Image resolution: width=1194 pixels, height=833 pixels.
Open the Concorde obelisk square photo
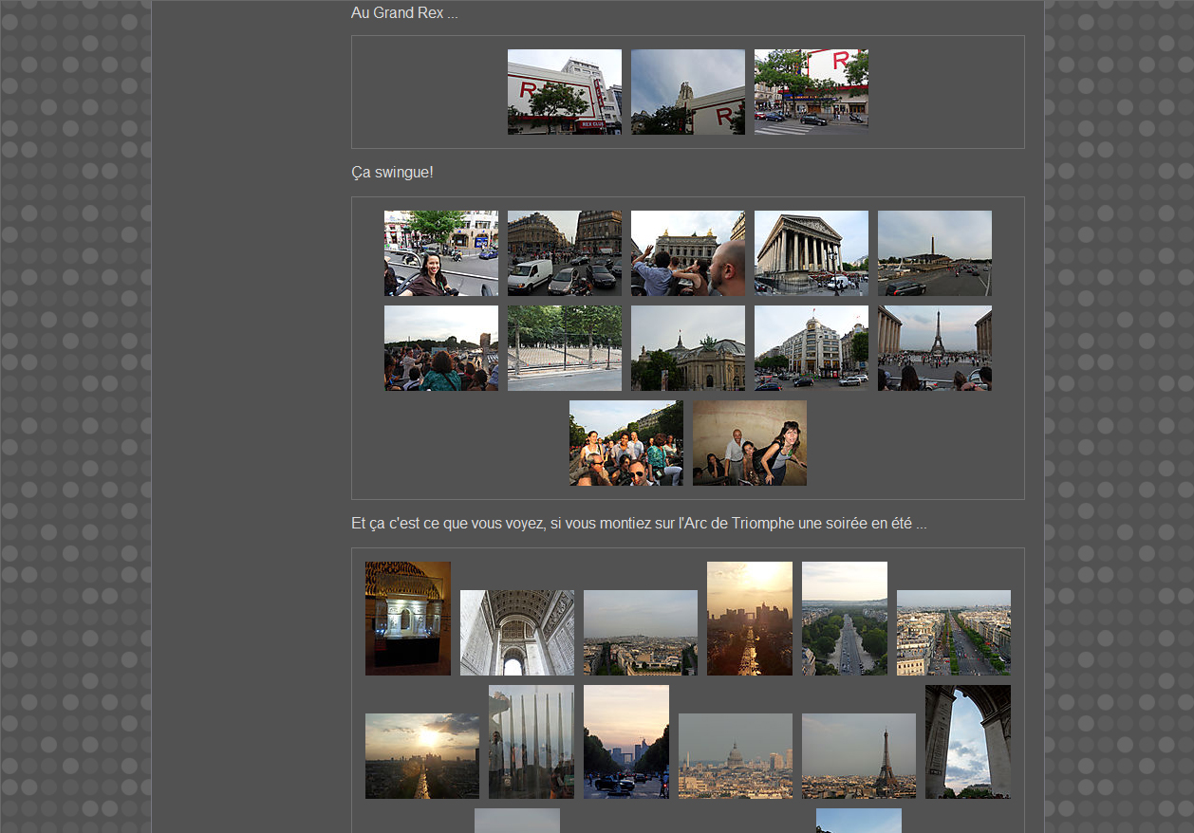pyautogui.click(x=934, y=253)
